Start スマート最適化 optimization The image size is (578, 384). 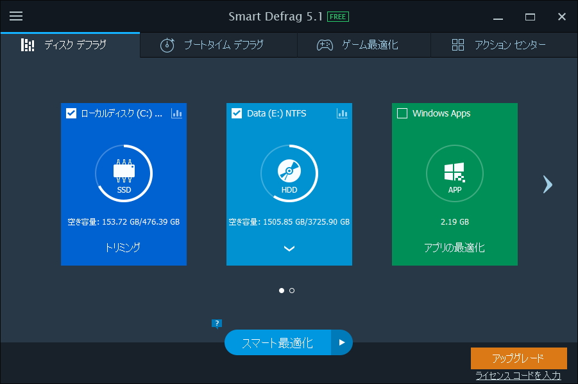277,342
